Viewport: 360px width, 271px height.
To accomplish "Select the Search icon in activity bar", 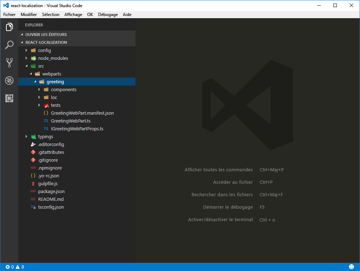I will (9, 45).
